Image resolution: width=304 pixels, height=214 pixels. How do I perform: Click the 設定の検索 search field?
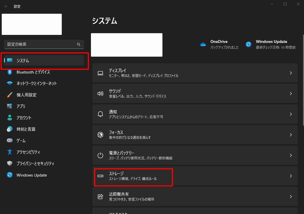pos(40,44)
